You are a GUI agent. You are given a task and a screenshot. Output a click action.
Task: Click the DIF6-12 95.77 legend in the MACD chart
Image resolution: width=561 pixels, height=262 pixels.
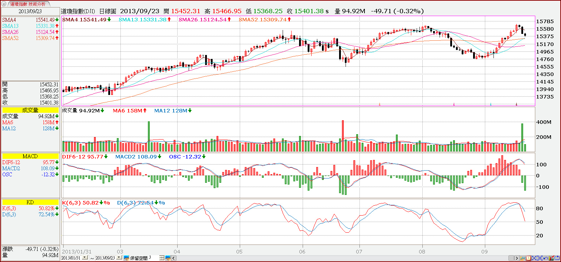[85, 157]
